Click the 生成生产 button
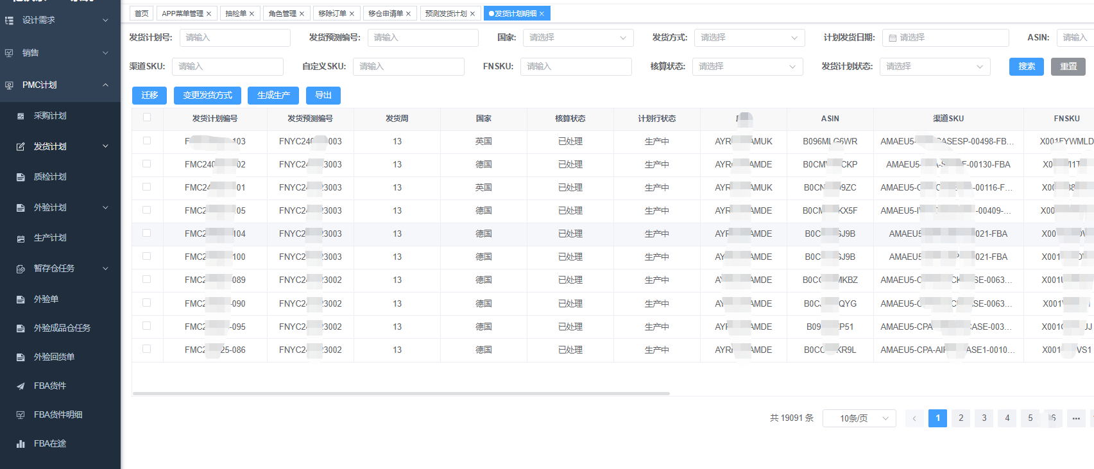This screenshot has height=469, width=1094. click(x=273, y=96)
